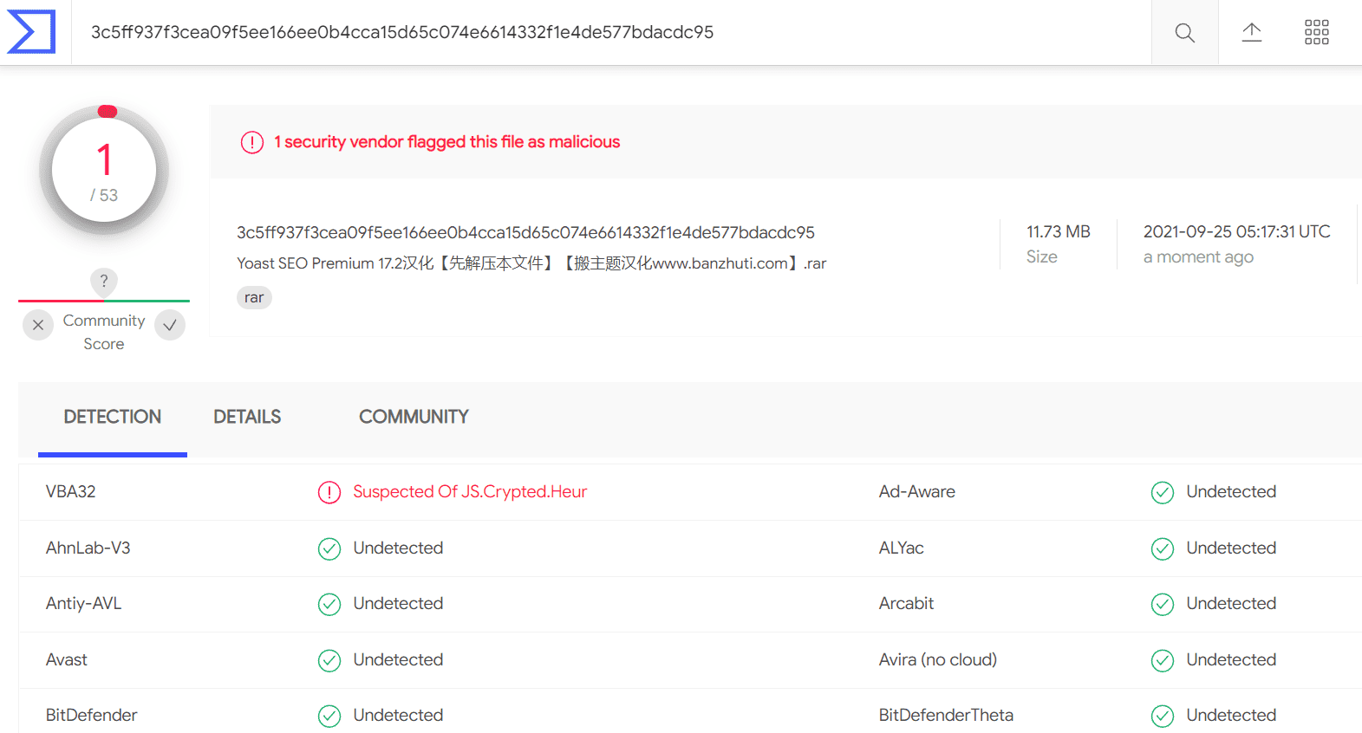Click the 2021-09-25 05:17:31 UTC timestamp
This screenshot has width=1362, height=733.
(1236, 231)
